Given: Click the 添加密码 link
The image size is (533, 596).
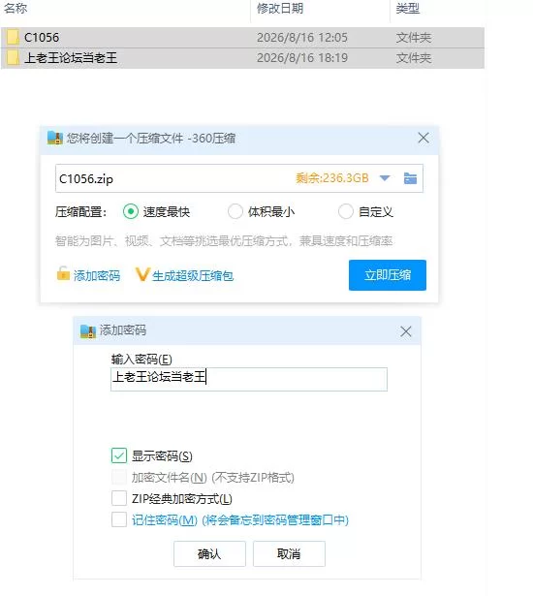Looking at the screenshot, I should pyautogui.click(x=97, y=275).
